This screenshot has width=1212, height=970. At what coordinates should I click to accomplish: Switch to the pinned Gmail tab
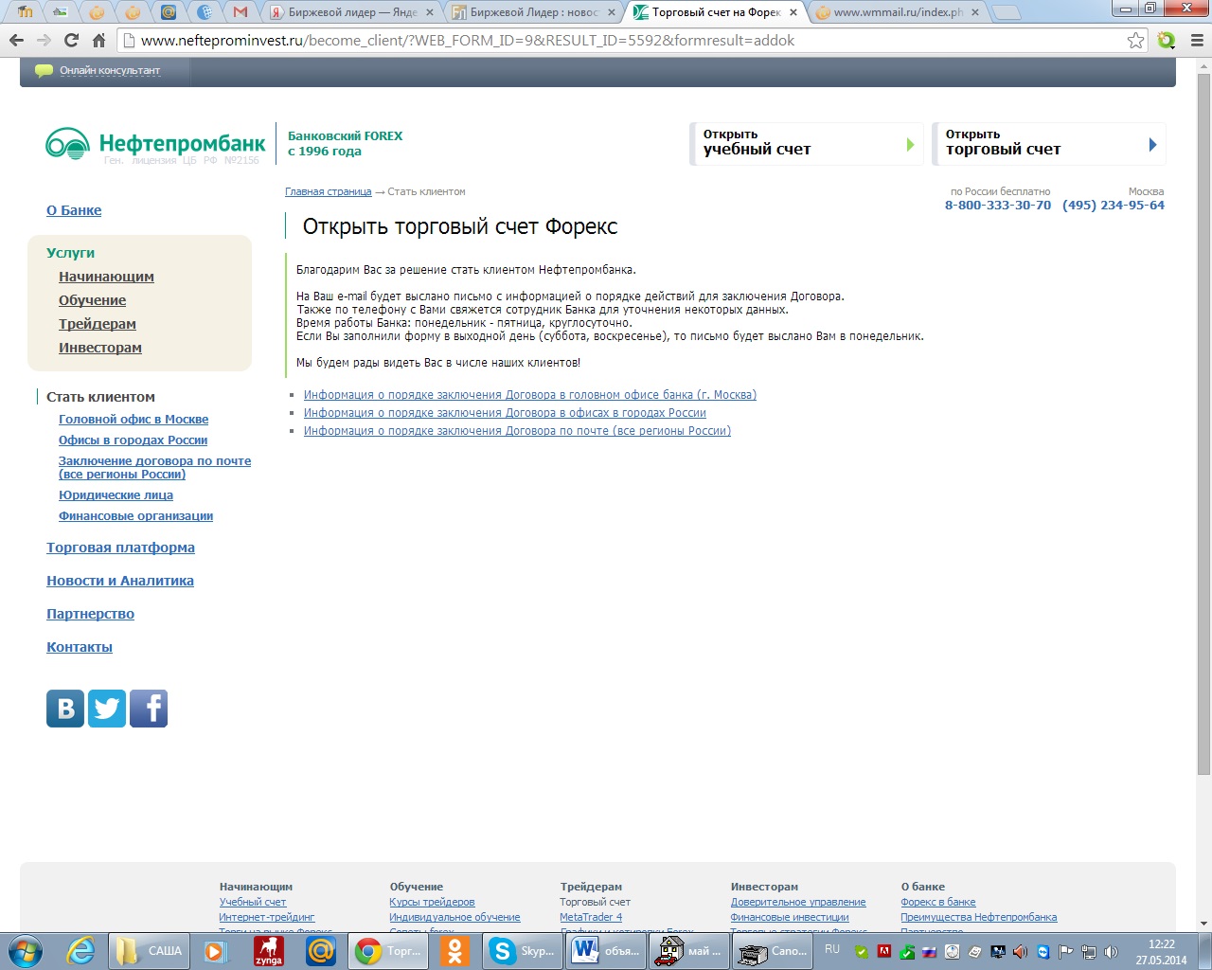[241, 12]
